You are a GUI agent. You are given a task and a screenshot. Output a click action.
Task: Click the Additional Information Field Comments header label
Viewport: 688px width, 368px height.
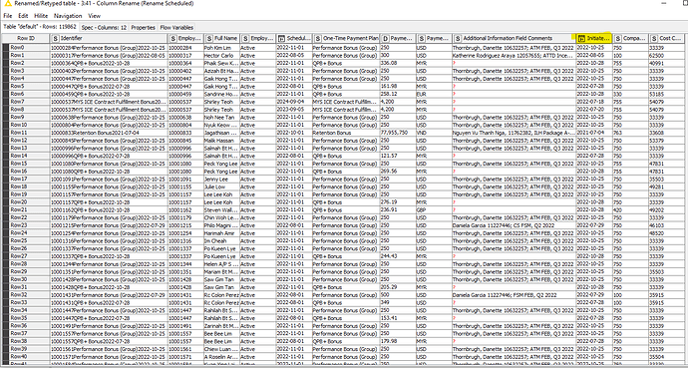508,39
